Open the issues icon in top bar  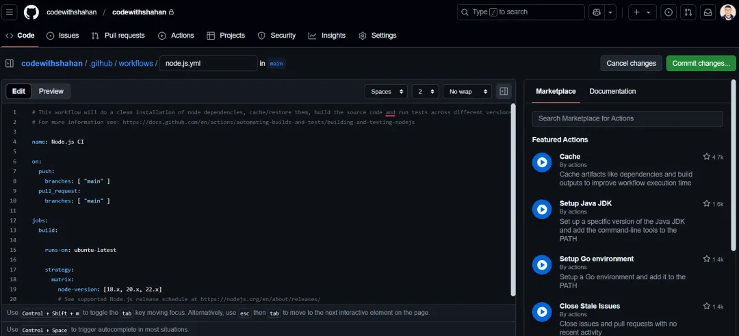coord(669,12)
